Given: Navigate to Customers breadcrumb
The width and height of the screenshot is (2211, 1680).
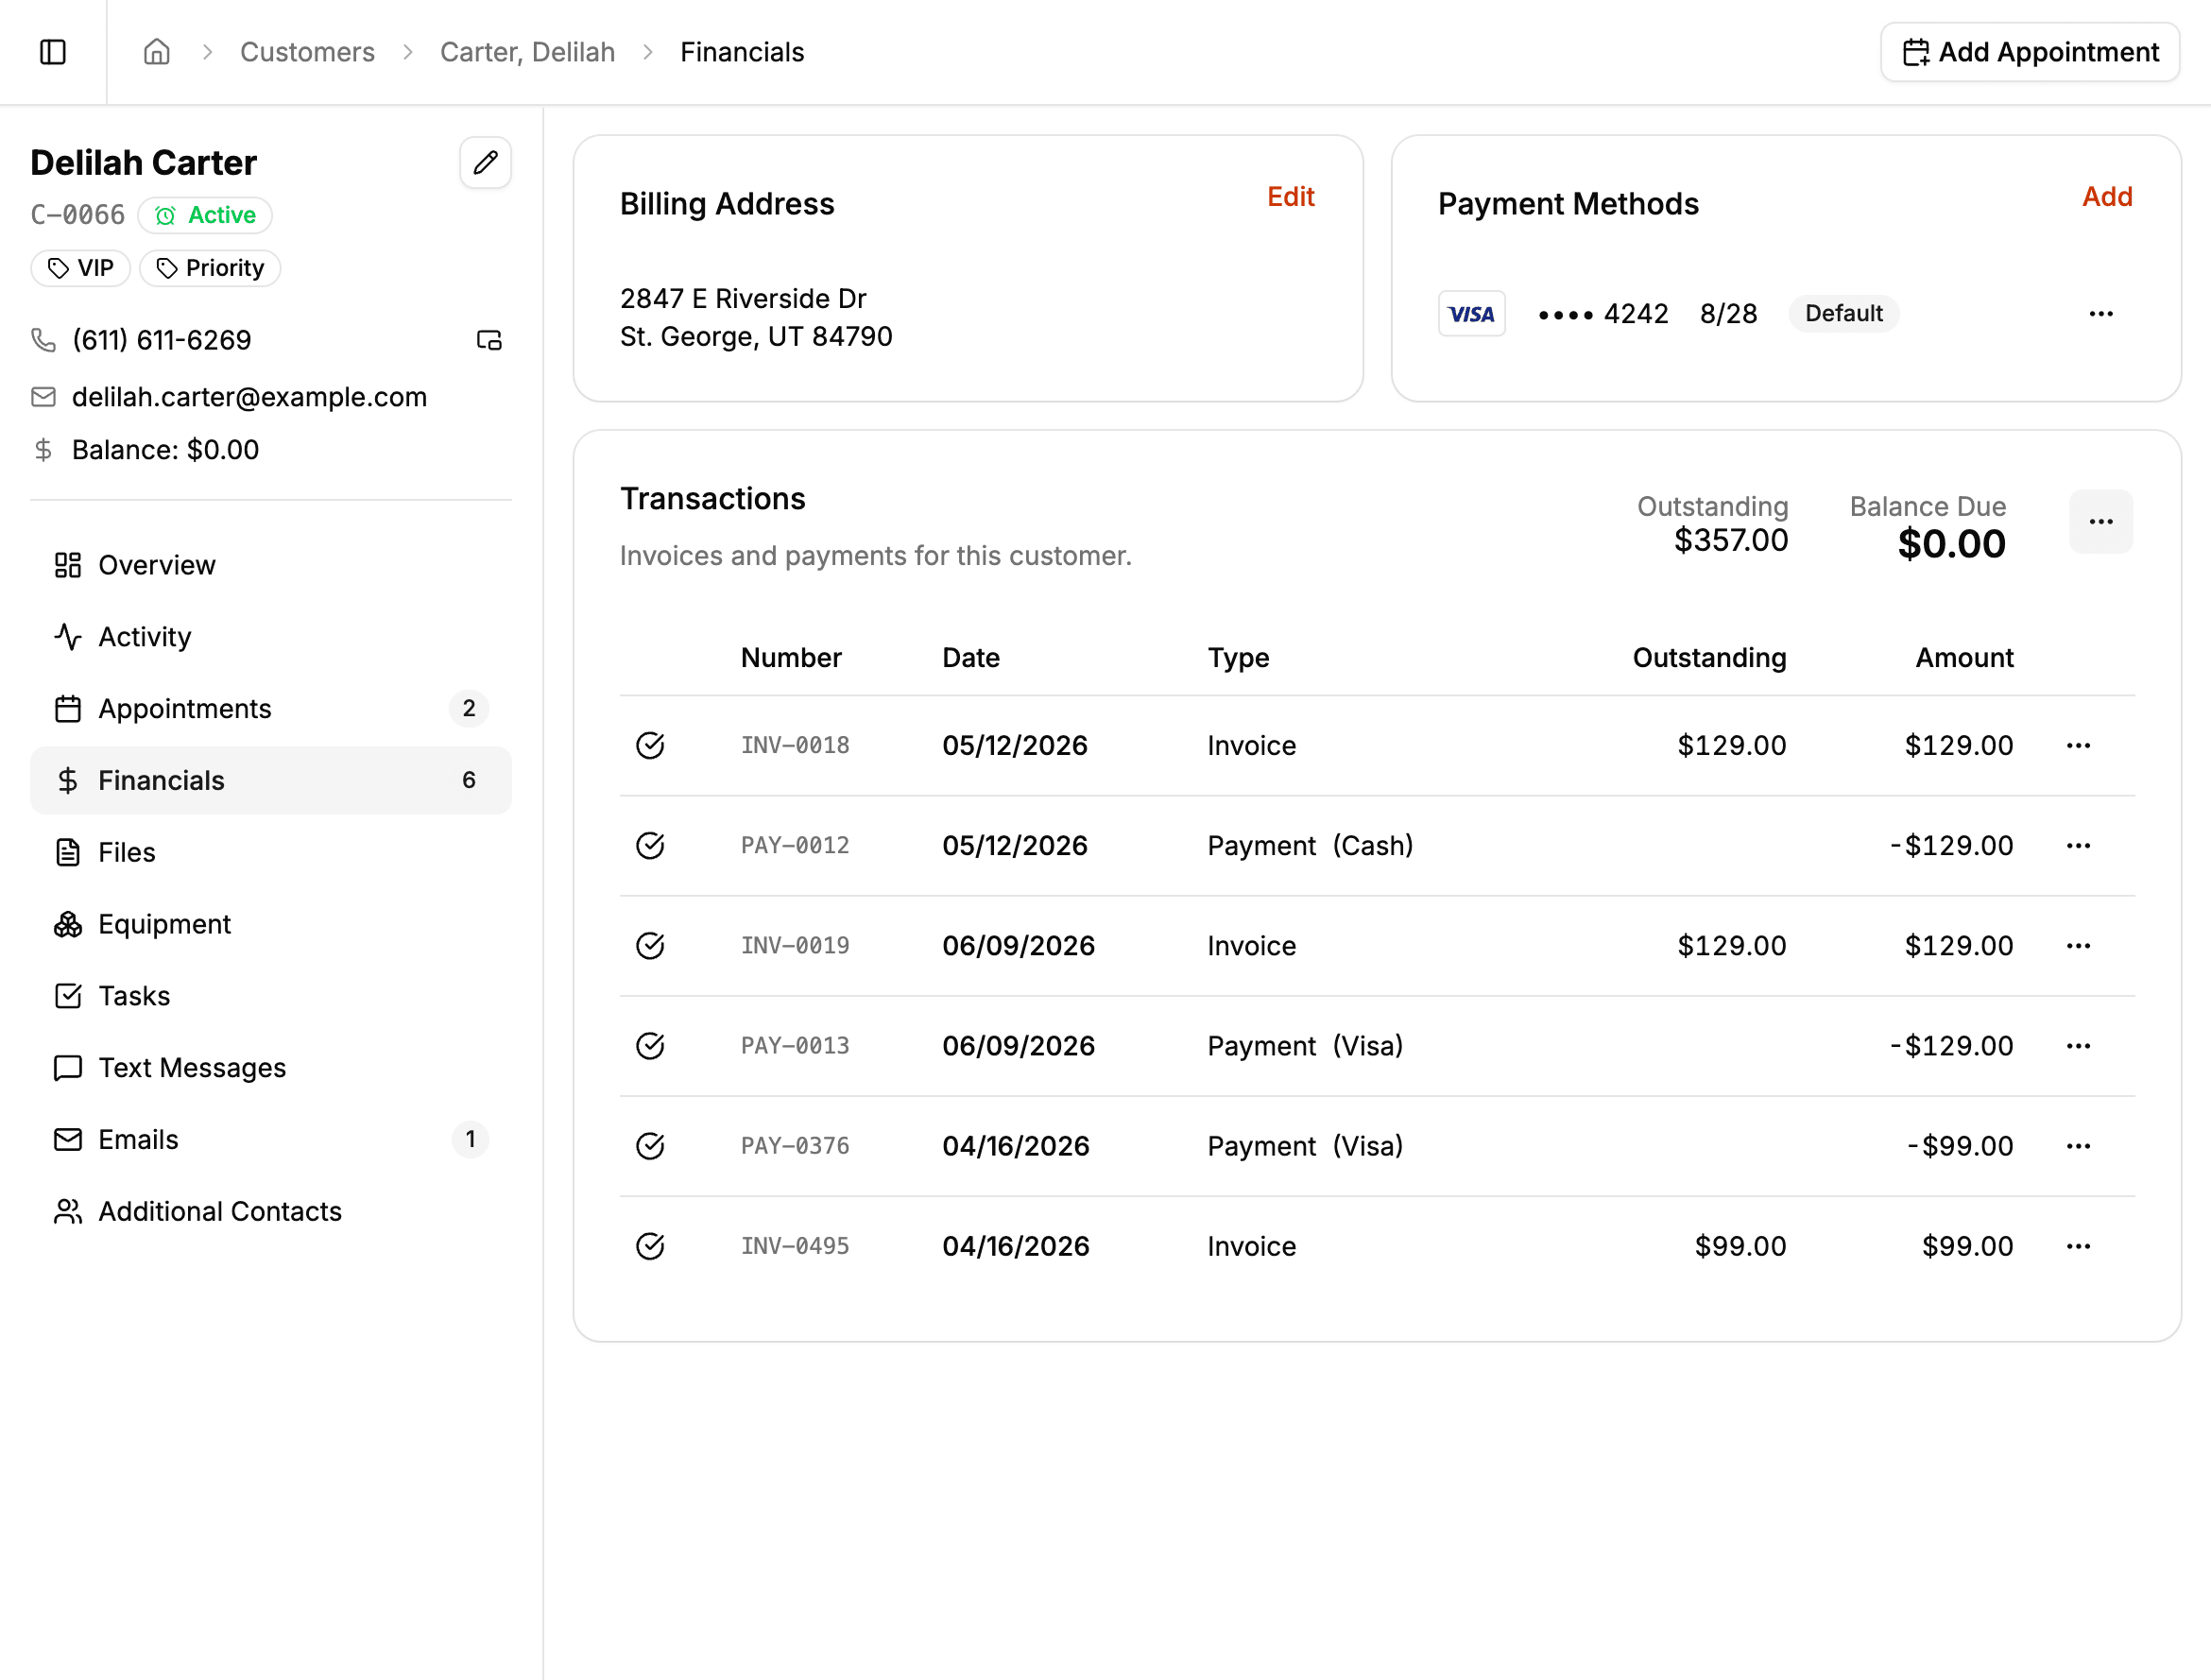Looking at the screenshot, I should [x=308, y=52].
